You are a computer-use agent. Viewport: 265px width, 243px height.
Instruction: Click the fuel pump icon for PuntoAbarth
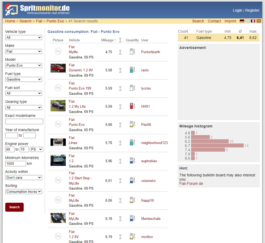pos(132,52)
